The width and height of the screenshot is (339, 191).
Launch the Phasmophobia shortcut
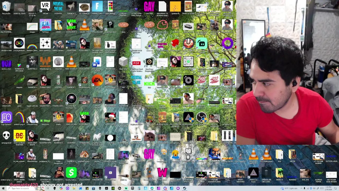point(110,26)
